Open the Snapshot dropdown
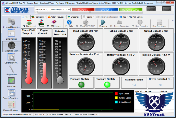Viewport: 176px width, 118px height. click(x=74, y=17)
